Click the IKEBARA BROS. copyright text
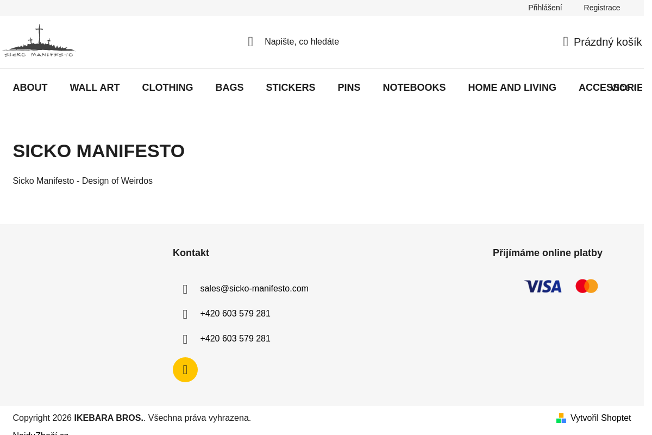 pos(109,418)
